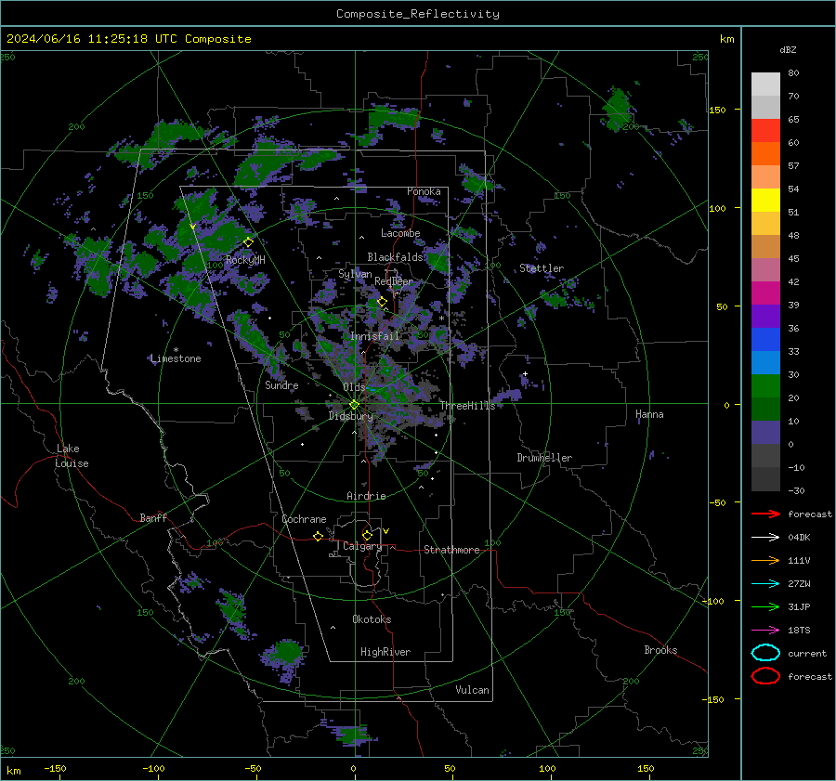The width and height of the screenshot is (836, 781).
Task: Click the purple echo band west of ThreeHills plus marker
Action: tap(506, 397)
